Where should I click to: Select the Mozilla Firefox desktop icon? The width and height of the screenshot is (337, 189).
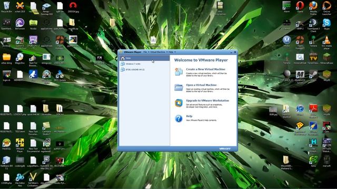tap(313, 8)
